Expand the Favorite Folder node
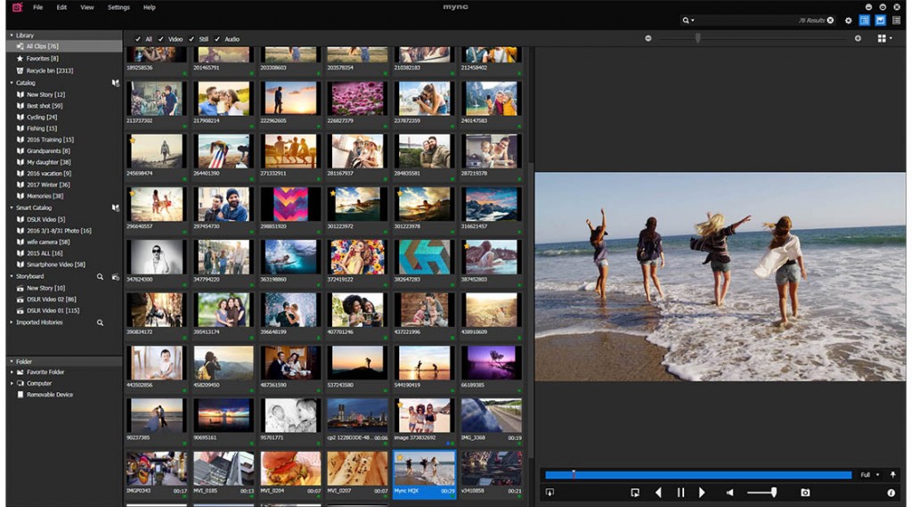This screenshot has width=912, height=507. (12, 372)
